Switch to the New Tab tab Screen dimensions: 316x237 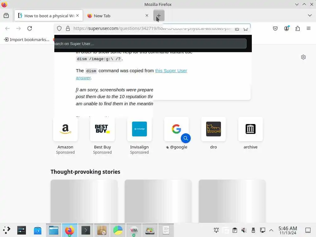point(118,15)
